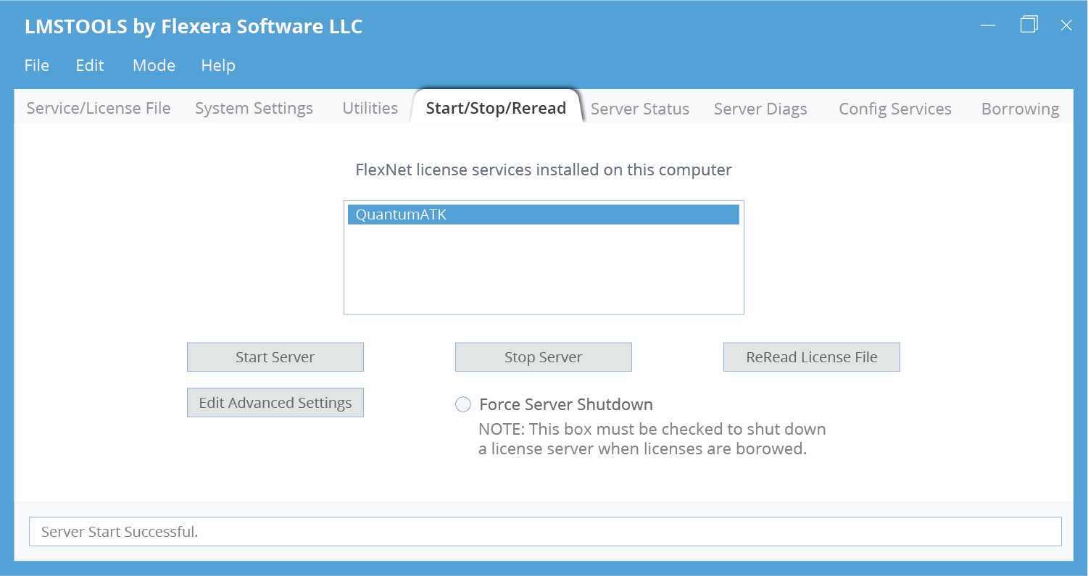
Task: Switch to Config Services tab
Action: tap(895, 109)
